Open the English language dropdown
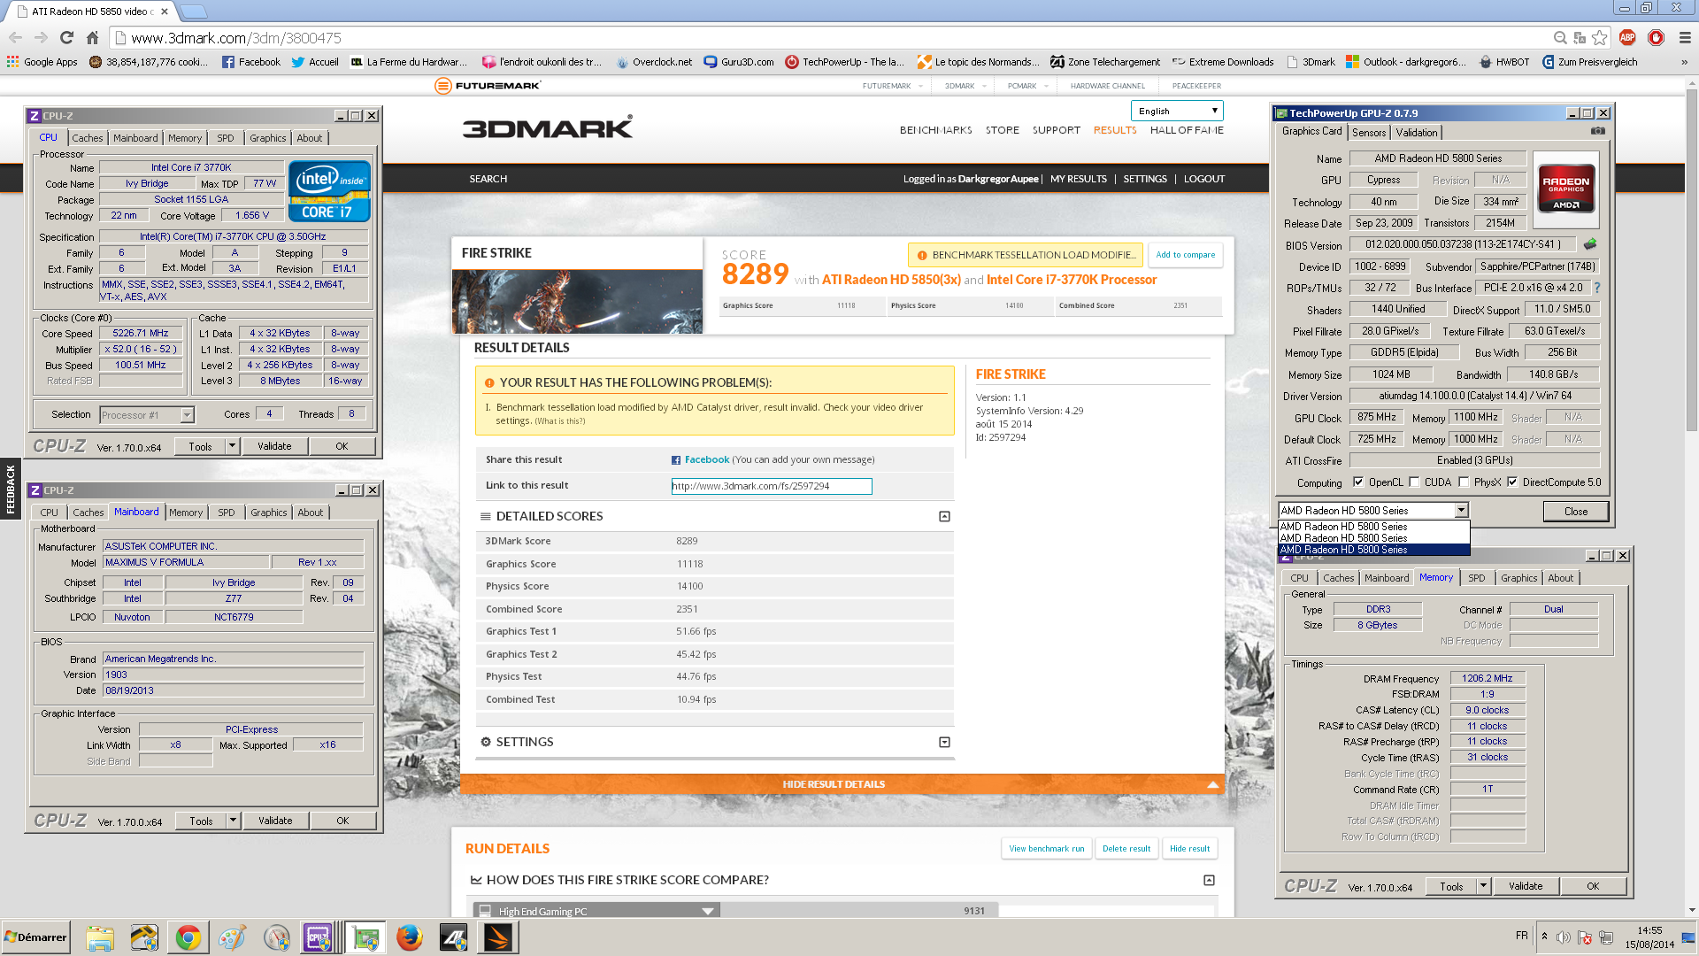This screenshot has width=1699, height=956. [x=1177, y=111]
